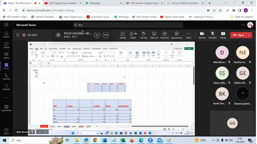Select participant Burak avatar BK
257x144 pixels.
pyautogui.click(x=222, y=94)
